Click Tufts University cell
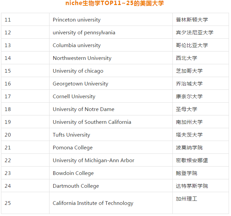This screenshot has height=216, width=231. click(x=111, y=135)
